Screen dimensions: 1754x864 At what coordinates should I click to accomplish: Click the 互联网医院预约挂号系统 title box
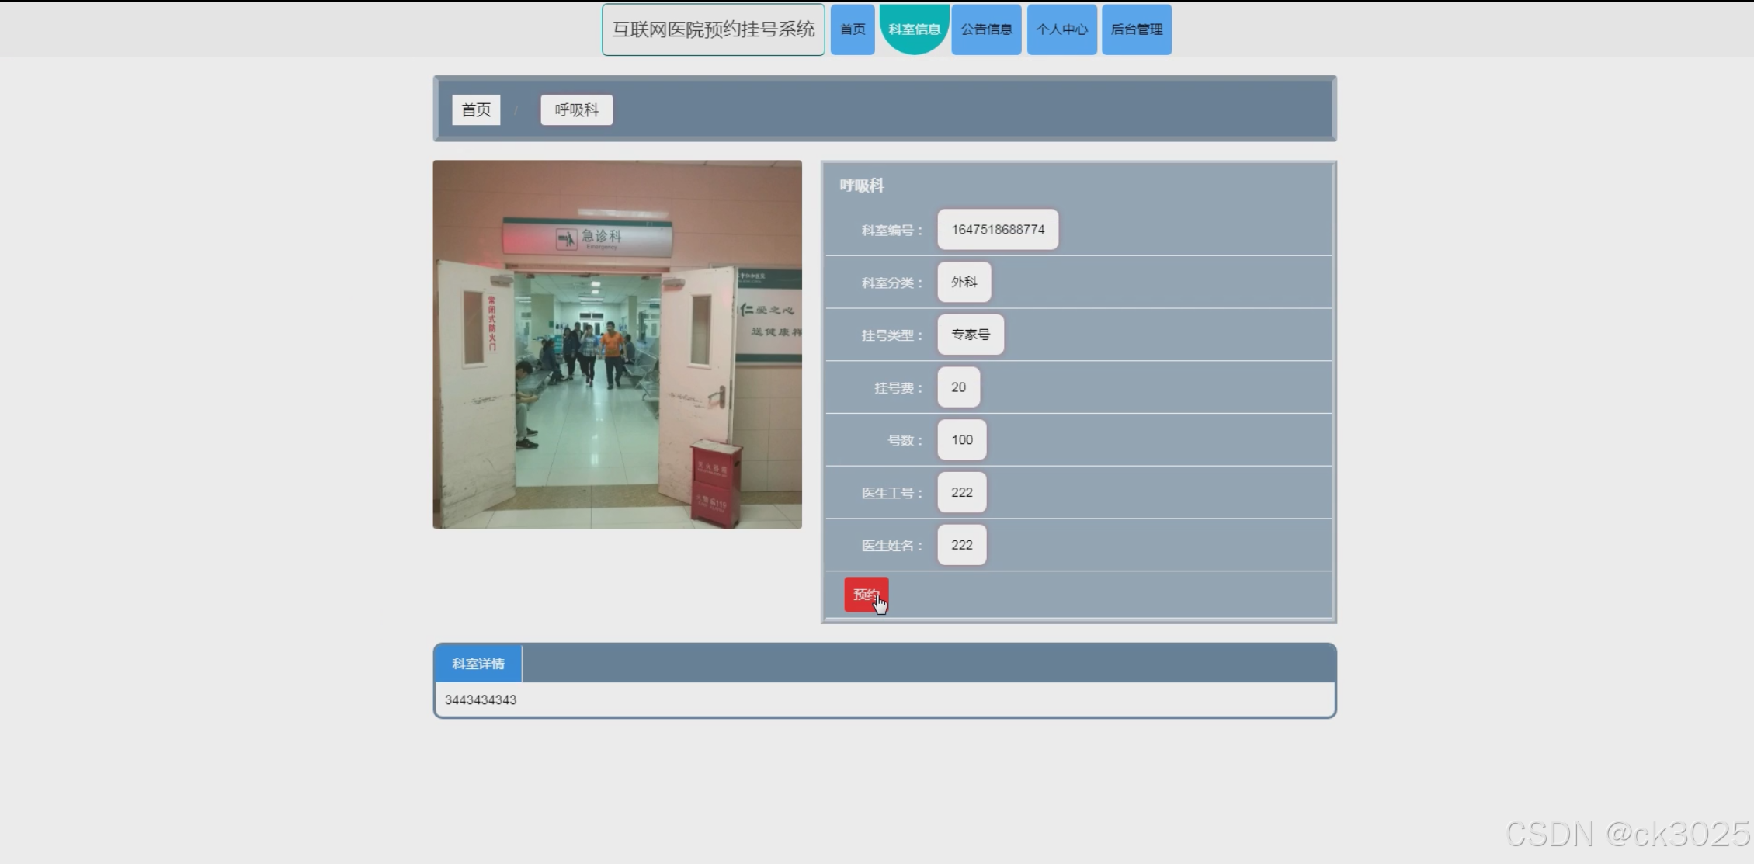[713, 29]
